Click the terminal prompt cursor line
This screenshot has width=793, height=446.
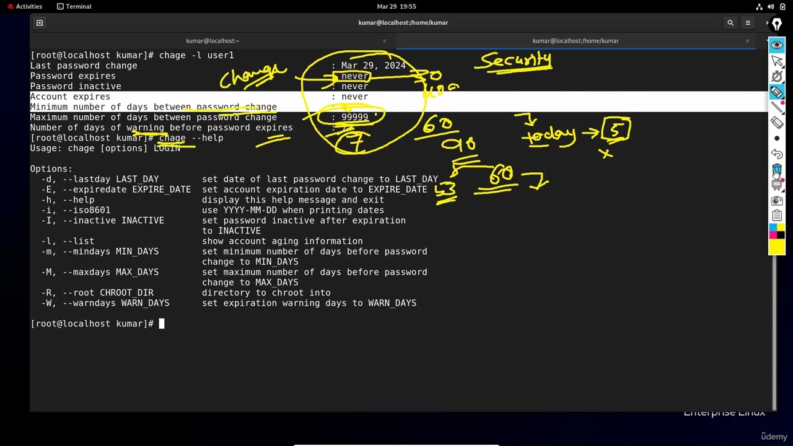pyautogui.click(x=97, y=324)
